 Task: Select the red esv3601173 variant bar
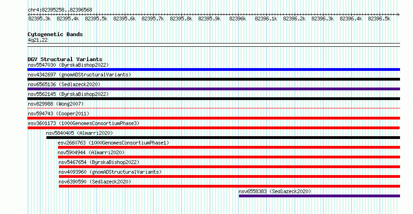tap(213, 128)
